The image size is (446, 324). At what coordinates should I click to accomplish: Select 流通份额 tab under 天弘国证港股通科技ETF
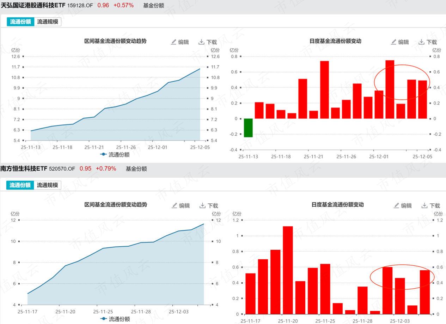coord(20,22)
